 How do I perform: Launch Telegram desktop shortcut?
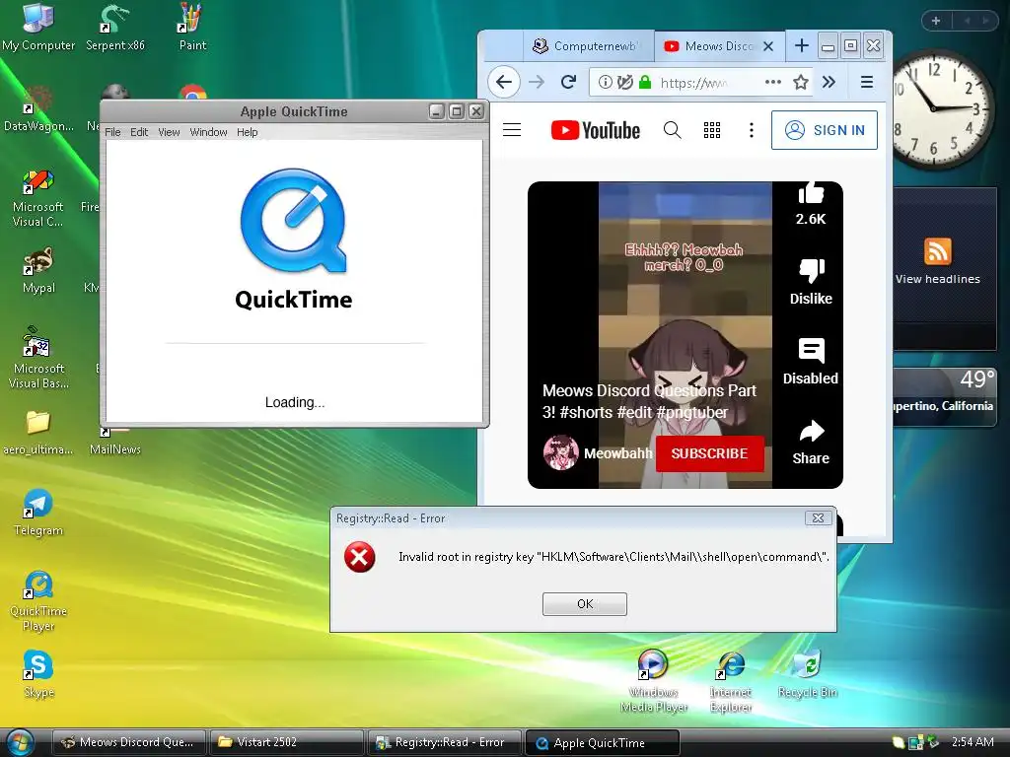point(38,513)
